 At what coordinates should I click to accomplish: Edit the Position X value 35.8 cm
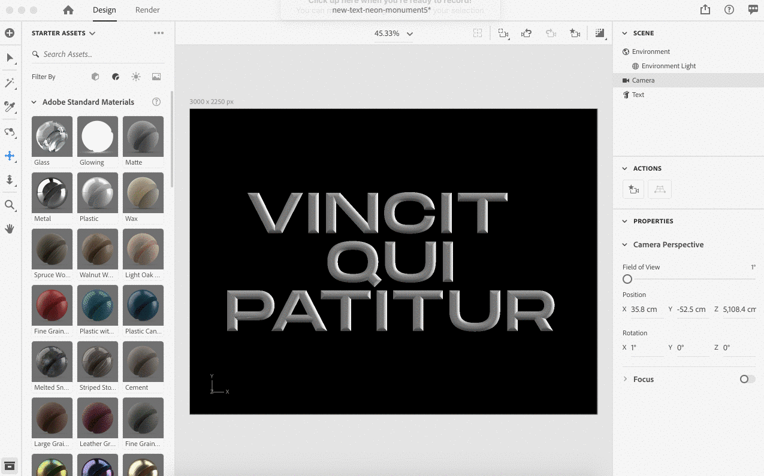pyautogui.click(x=646, y=310)
